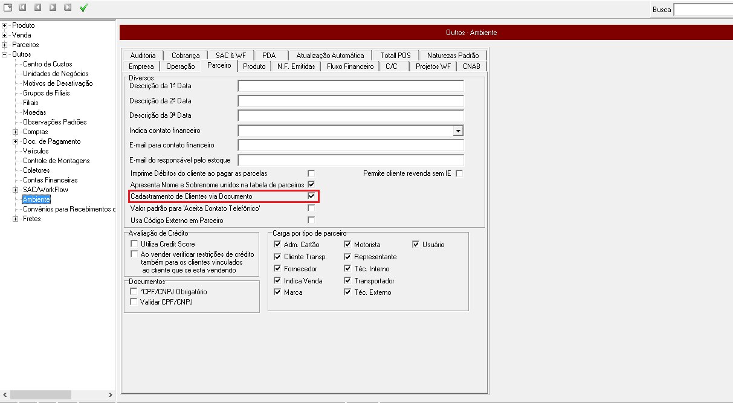
Task: Click the green checkmark confirm icon
Action: pyautogui.click(x=83, y=8)
